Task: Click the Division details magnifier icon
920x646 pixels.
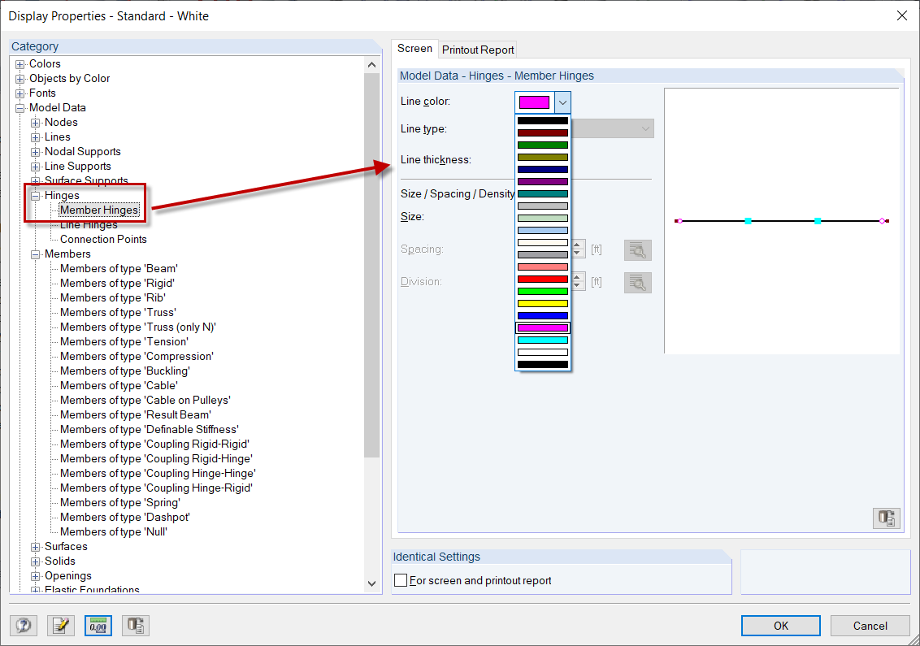Action: (x=637, y=283)
